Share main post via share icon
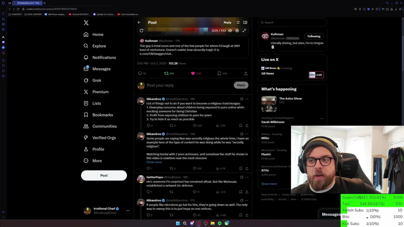This screenshot has height=227, width=404. click(246, 73)
